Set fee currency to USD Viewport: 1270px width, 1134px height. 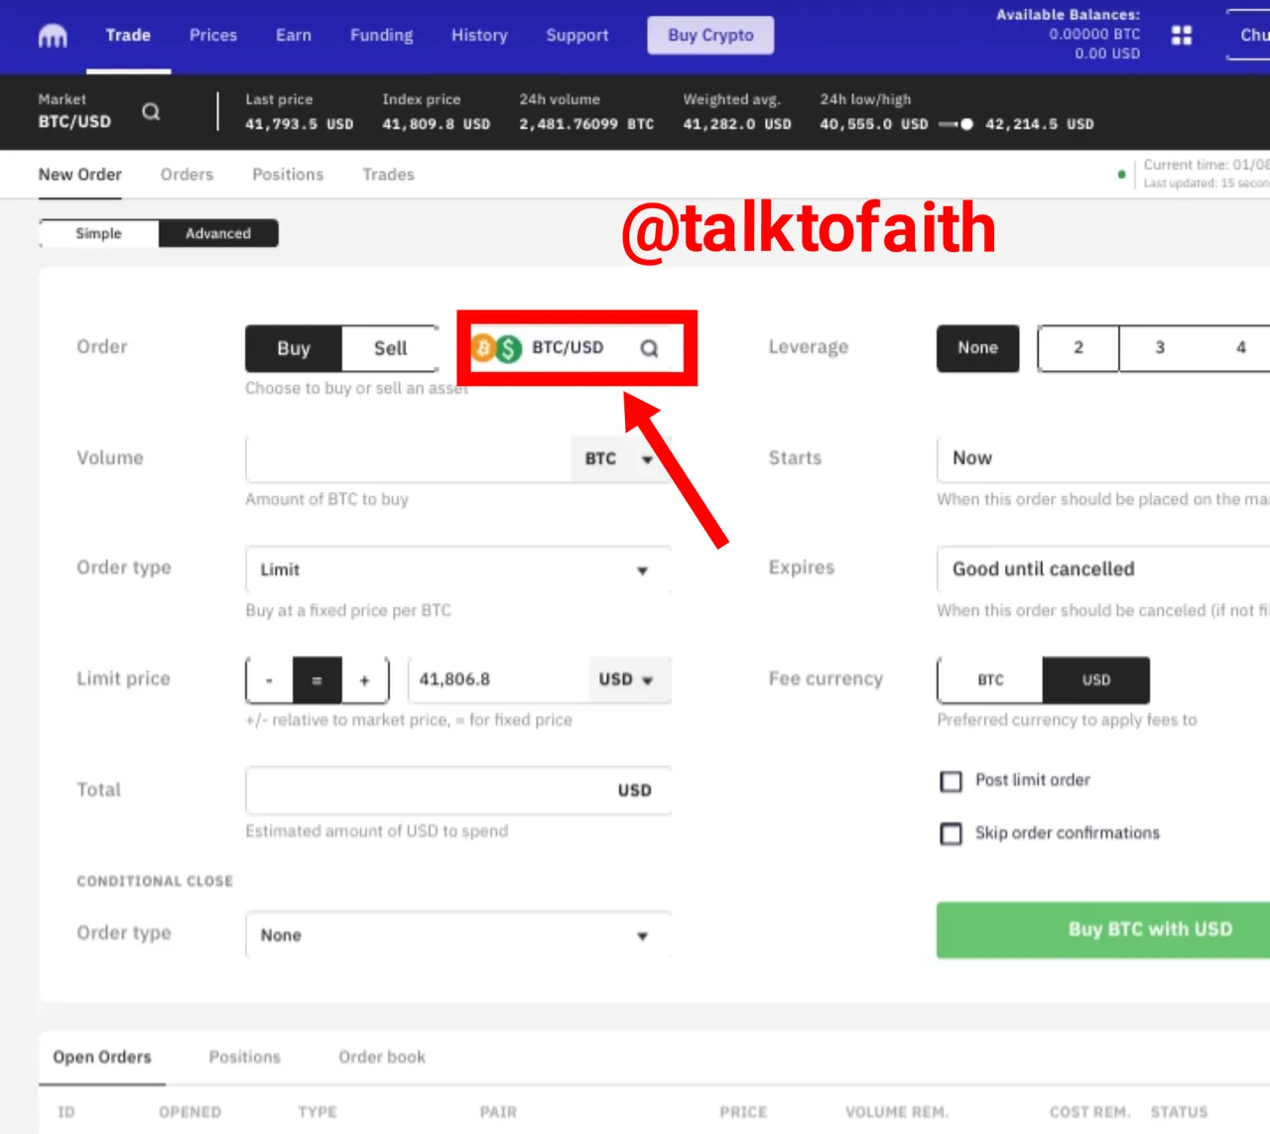pyautogui.click(x=1096, y=680)
